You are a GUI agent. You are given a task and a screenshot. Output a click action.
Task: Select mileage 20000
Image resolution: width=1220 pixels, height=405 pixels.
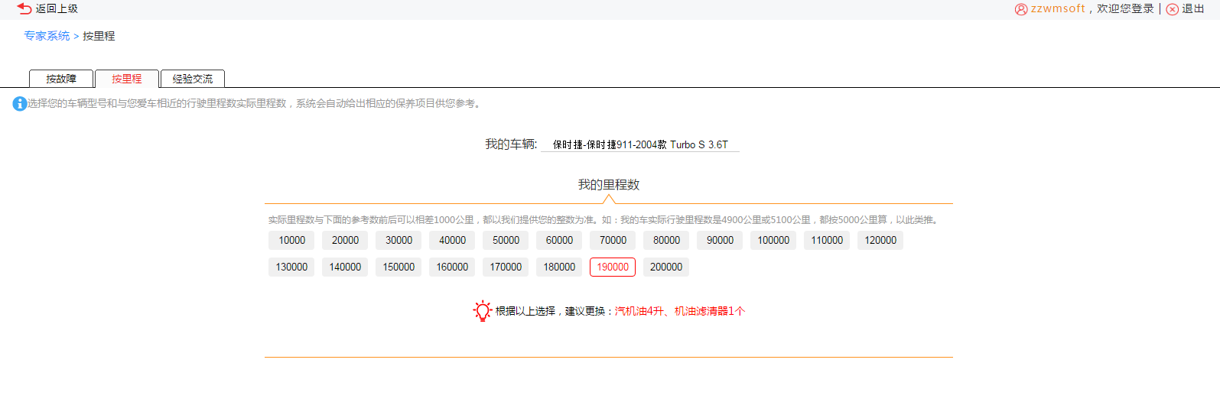(x=345, y=240)
